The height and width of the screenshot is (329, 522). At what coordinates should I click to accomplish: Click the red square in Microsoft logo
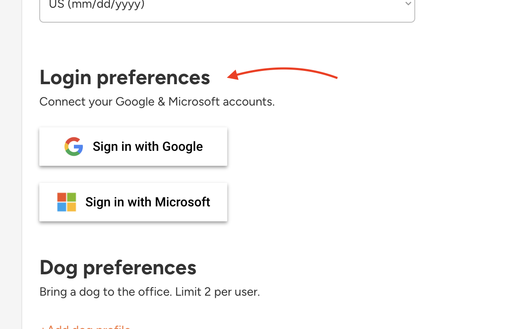[x=62, y=197]
